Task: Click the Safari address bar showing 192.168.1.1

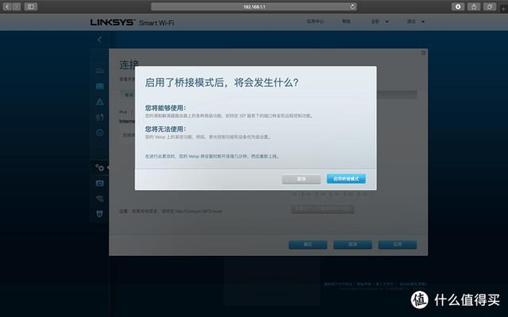Action: (252, 6)
